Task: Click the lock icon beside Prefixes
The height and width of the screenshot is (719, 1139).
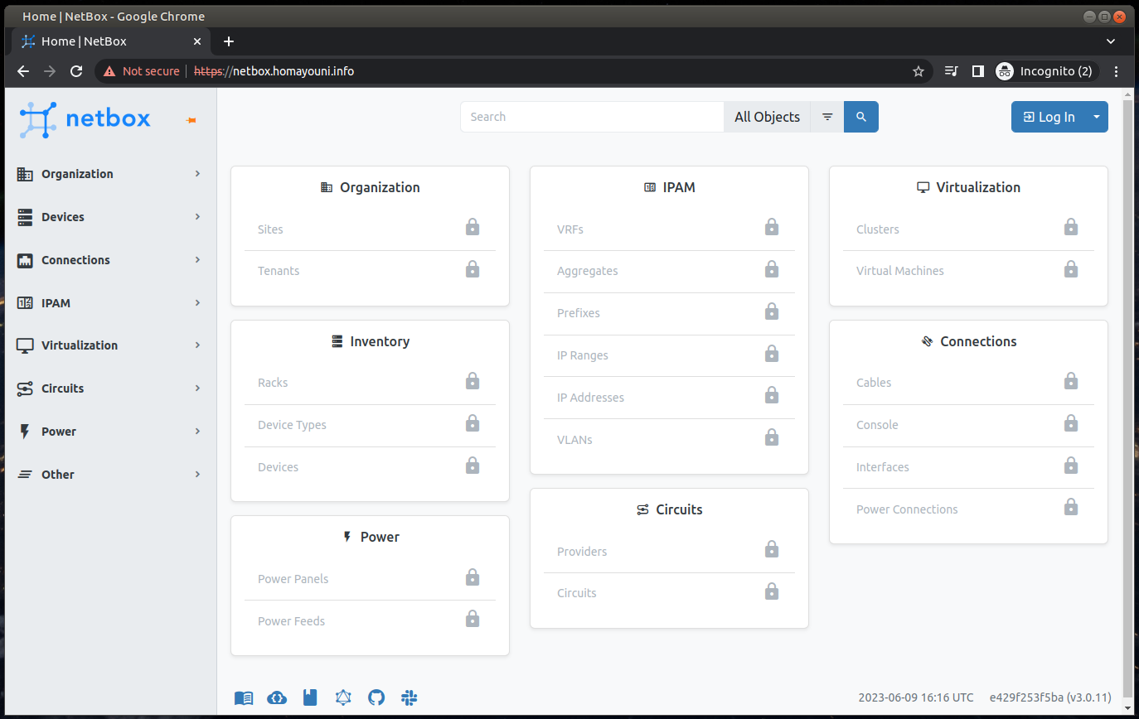Action: [x=772, y=311]
